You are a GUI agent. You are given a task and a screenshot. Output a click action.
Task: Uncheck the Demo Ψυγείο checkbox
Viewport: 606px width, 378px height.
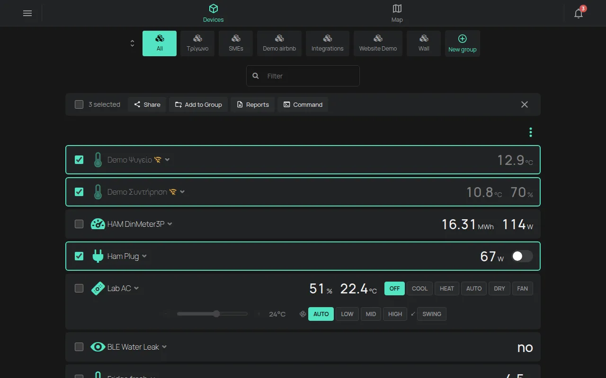point(79,160)
